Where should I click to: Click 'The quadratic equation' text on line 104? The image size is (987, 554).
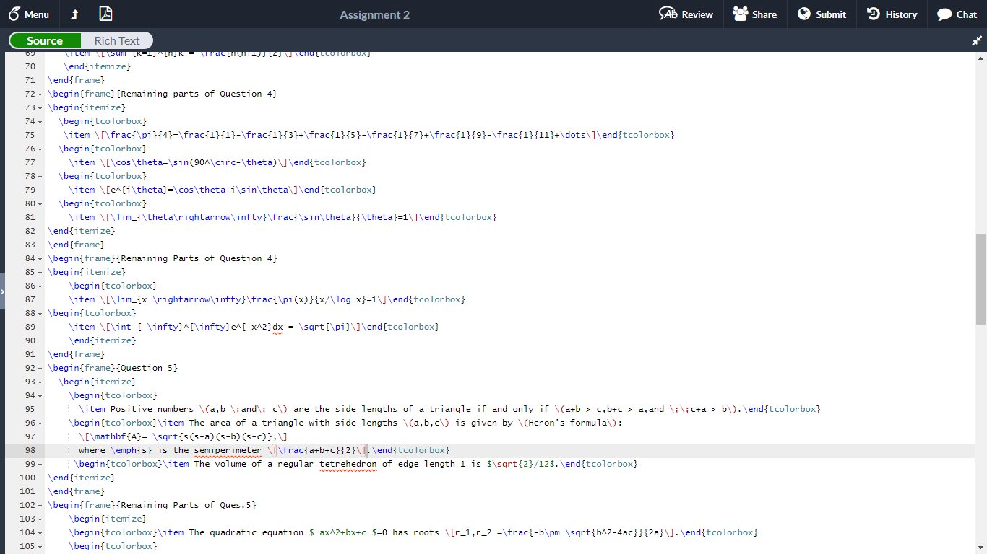pos(246,532)
